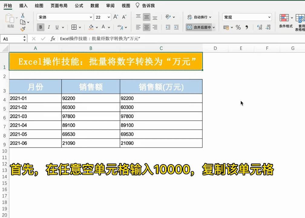305x218 pixels.
Task: Toggle italic formatting
Action: coord(49,27)
